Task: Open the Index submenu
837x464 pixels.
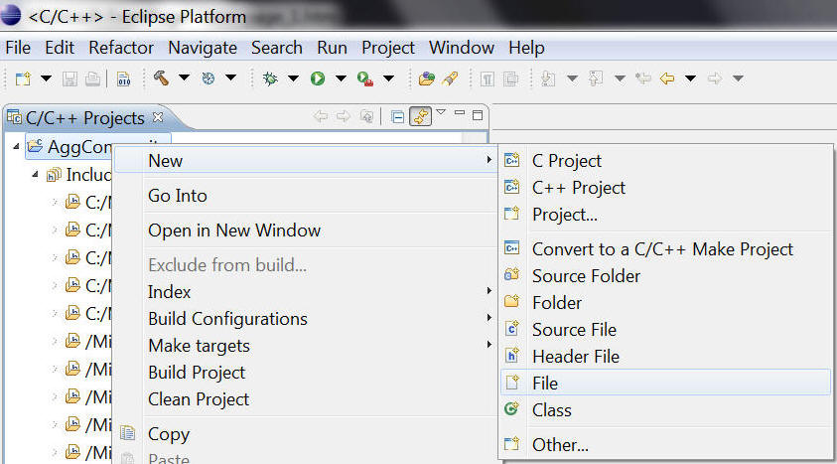Action: tap(306, 291)
